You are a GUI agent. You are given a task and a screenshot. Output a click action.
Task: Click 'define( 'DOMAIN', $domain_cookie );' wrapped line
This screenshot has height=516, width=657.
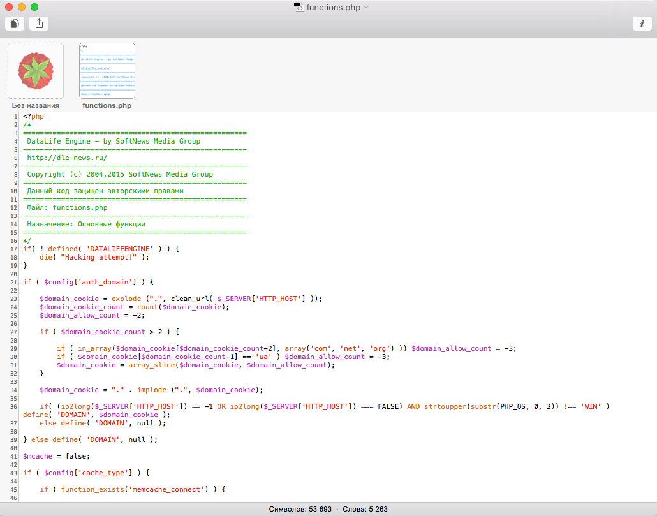coord(97,415)
